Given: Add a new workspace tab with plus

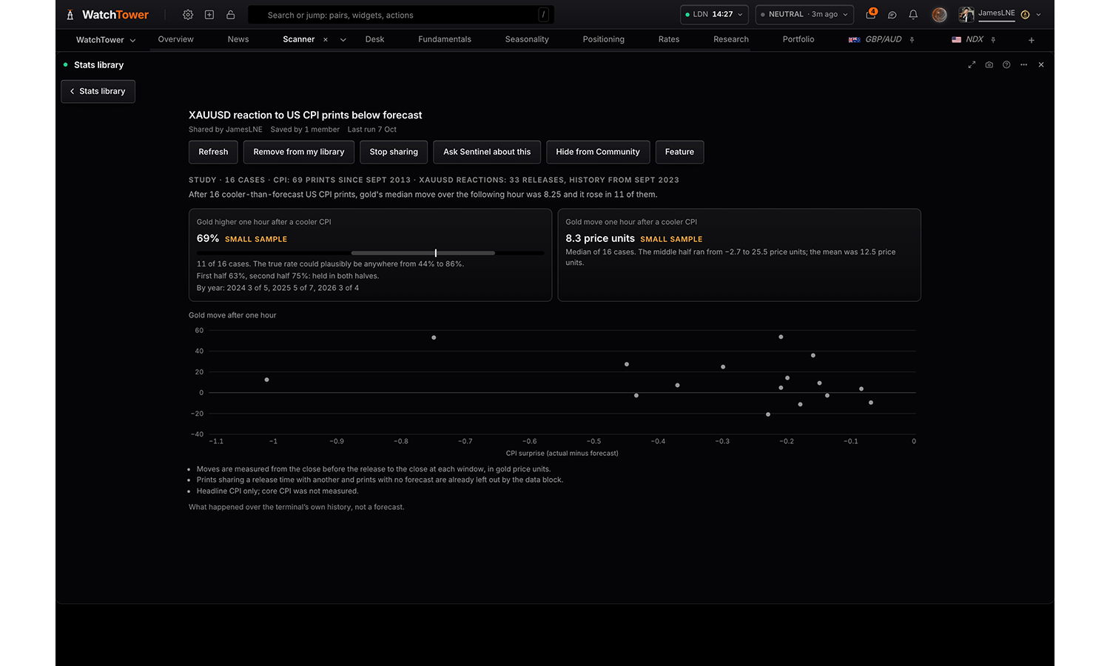Looking at the screenshot, I should pos(1032,40).
